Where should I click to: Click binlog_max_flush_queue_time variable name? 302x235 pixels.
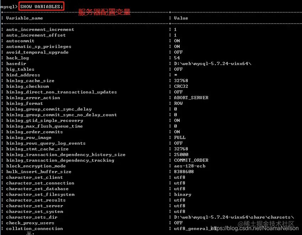click(x=44, y=126)
